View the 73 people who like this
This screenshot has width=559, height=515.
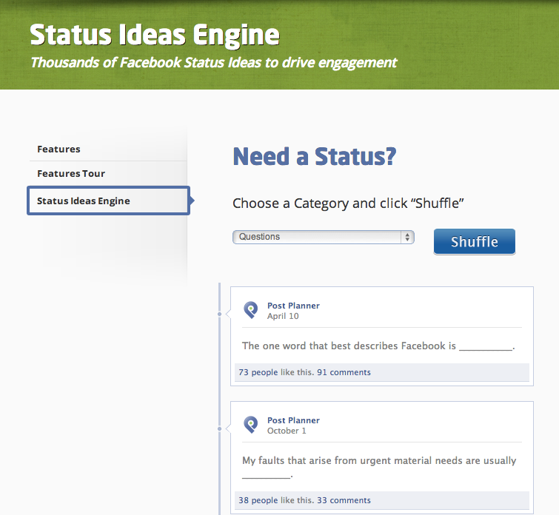pos(258,372)
